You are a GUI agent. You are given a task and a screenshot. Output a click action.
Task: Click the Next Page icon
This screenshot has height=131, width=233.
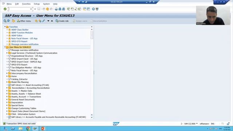pyautogui.click(x=76, y=9)
